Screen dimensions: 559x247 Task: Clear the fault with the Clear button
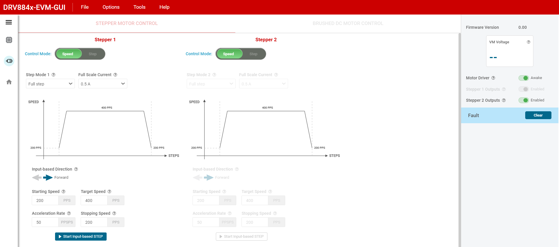click(x=538, y=115)
